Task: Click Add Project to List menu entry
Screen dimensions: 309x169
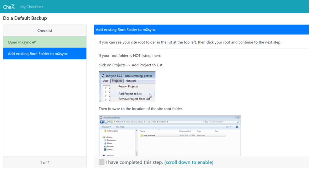Action: (x=130, y=94)
